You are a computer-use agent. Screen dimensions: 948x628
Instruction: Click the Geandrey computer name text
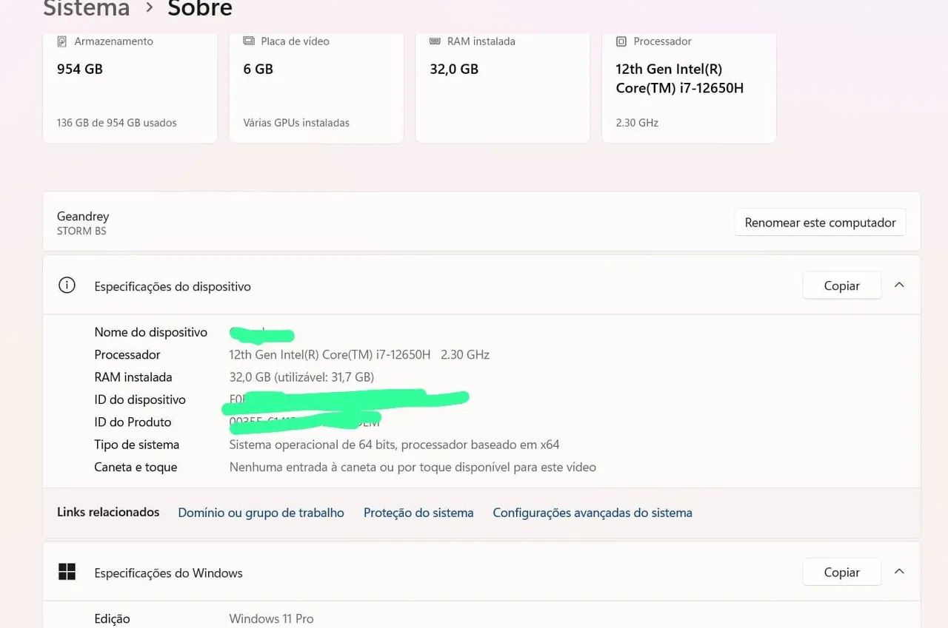click(x=83, y=216)
